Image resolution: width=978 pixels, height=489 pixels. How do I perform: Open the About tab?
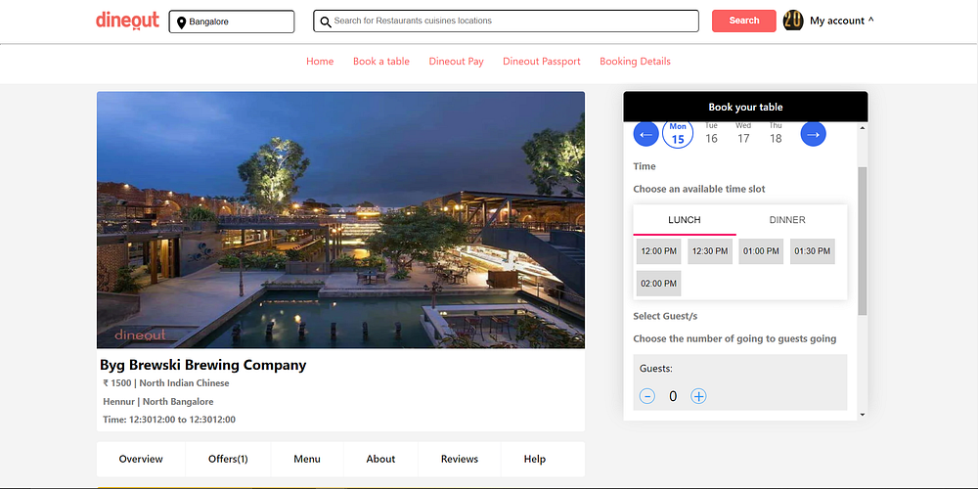coord(380,459)
